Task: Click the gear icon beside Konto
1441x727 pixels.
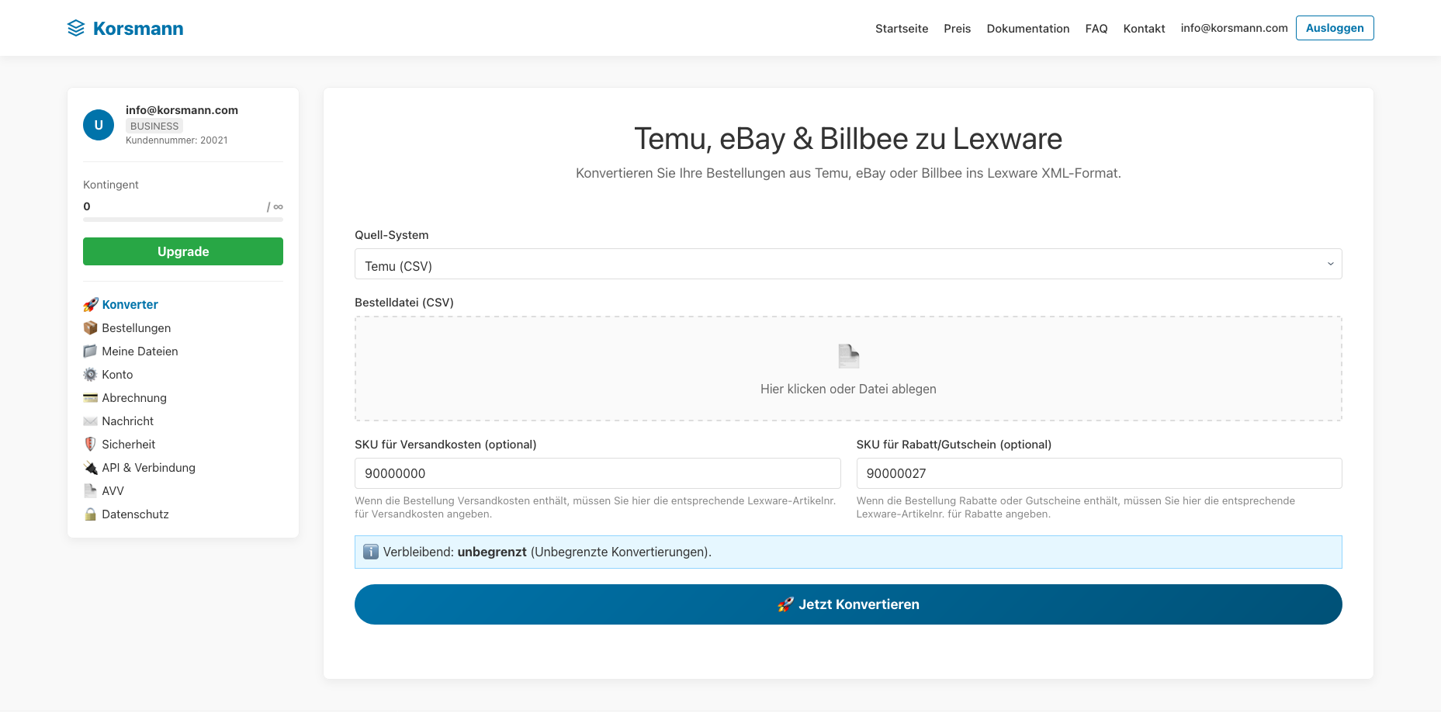Action: click(91, 374)
